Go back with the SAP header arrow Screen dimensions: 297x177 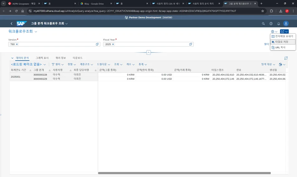click(12, 24)
